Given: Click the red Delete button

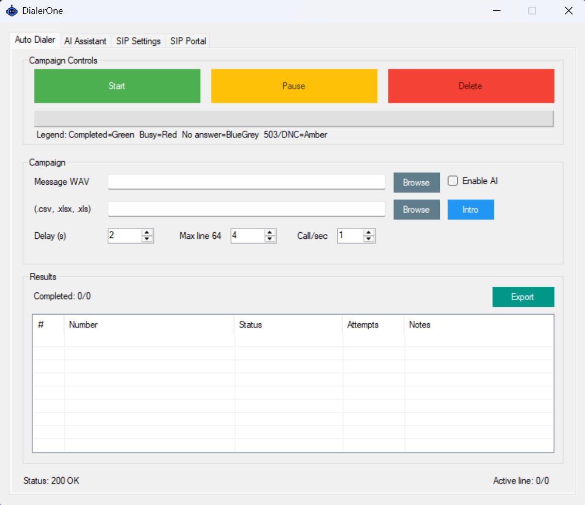Looking at the screenshot, I should click(471, 86).
